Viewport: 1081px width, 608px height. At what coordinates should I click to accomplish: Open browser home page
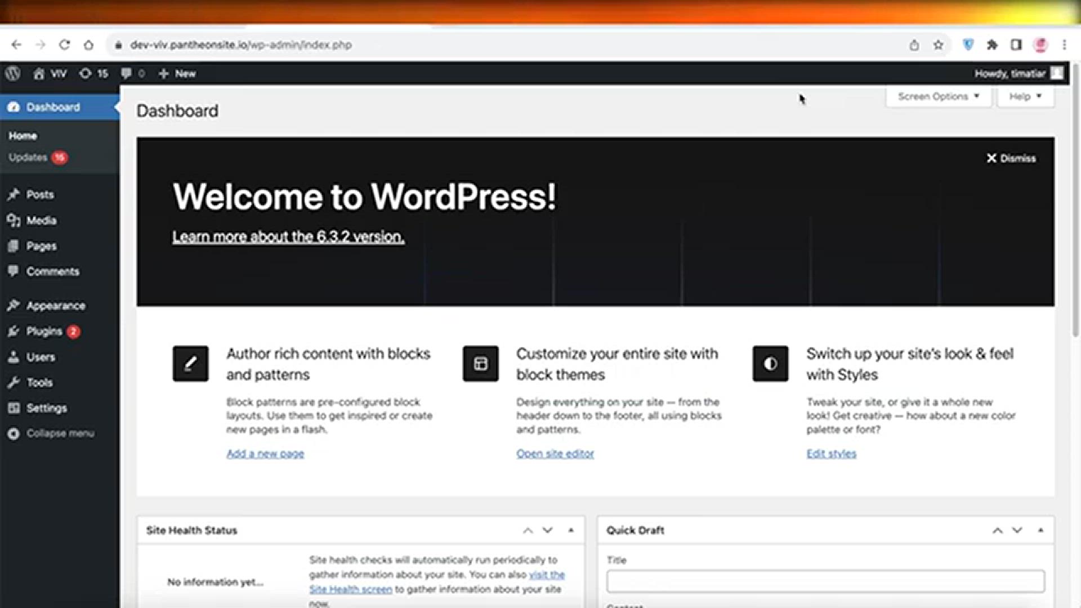click(88, 44)
